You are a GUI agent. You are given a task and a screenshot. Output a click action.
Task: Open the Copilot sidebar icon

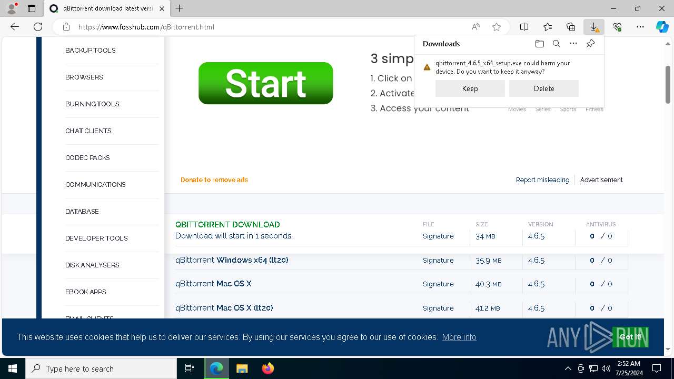click(662, 27)
